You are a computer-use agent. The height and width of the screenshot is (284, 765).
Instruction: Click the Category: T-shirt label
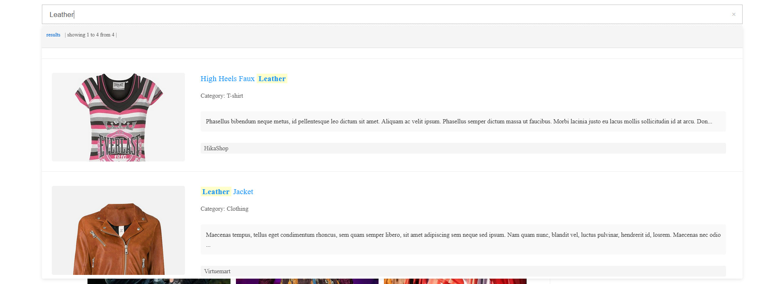tap(221, 96)
